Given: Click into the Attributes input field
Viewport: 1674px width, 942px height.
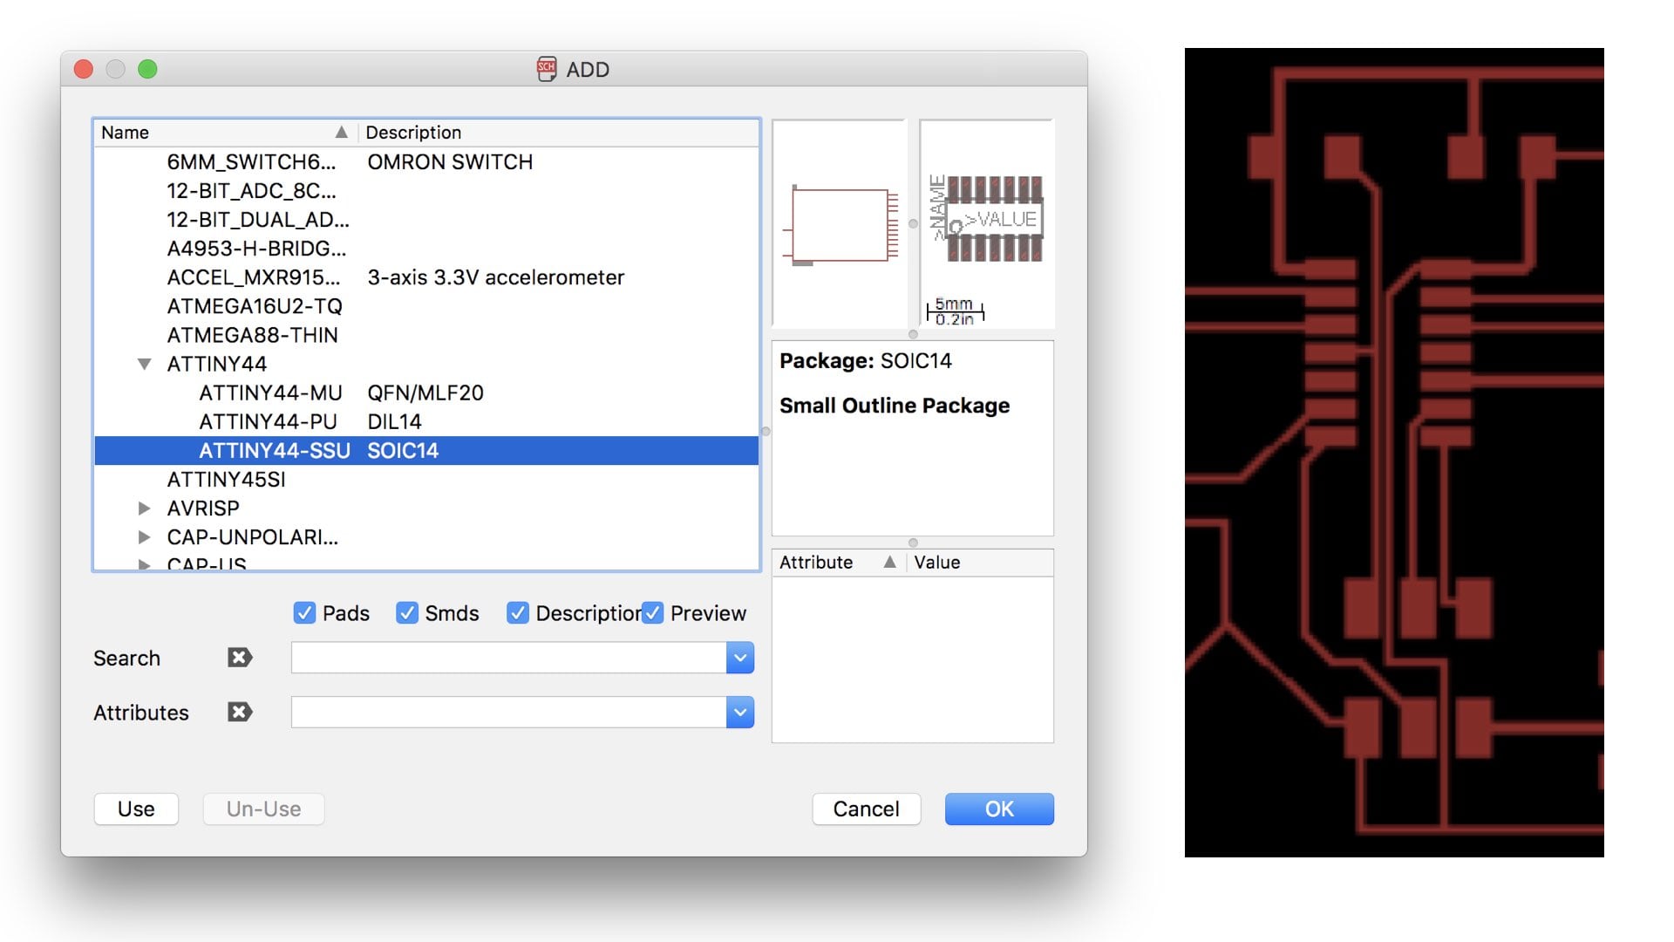Looking at the screenshot, I should pos(508,712).
